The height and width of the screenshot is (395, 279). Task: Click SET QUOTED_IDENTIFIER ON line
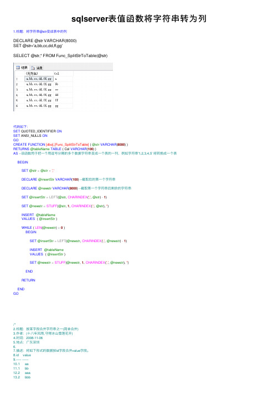(37, 131)
